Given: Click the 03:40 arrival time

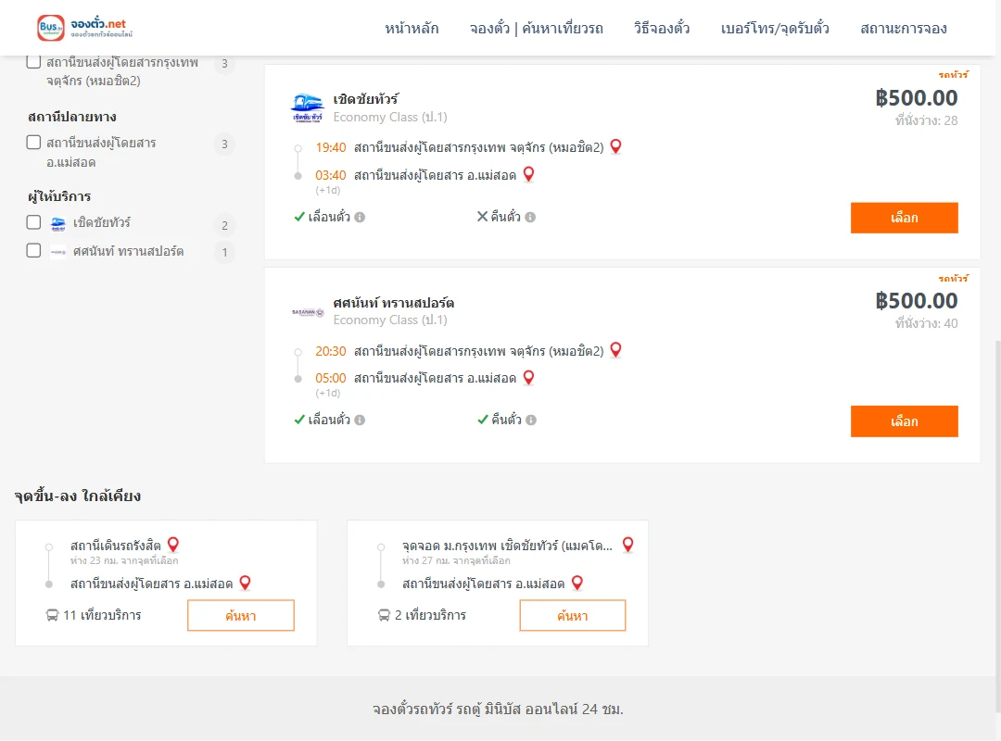Looking at the screenshot, I should pyautogui.click(x=331, y=175).
